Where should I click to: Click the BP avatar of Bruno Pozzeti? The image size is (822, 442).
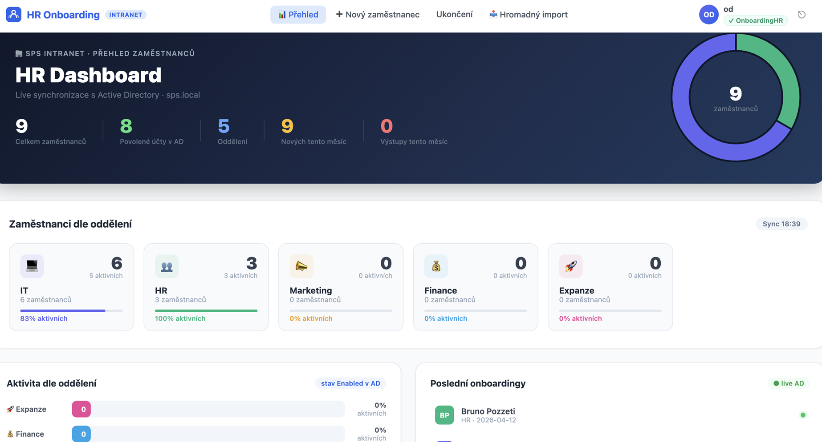pos(444,415)
